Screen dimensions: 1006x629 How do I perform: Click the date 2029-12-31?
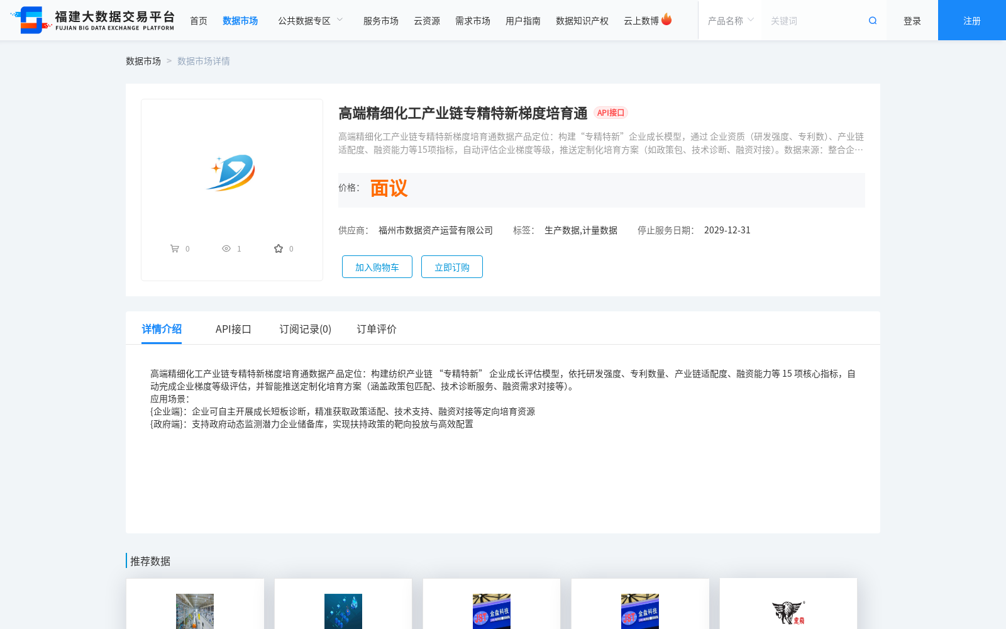pyautogui.click(x=727, y=230)
